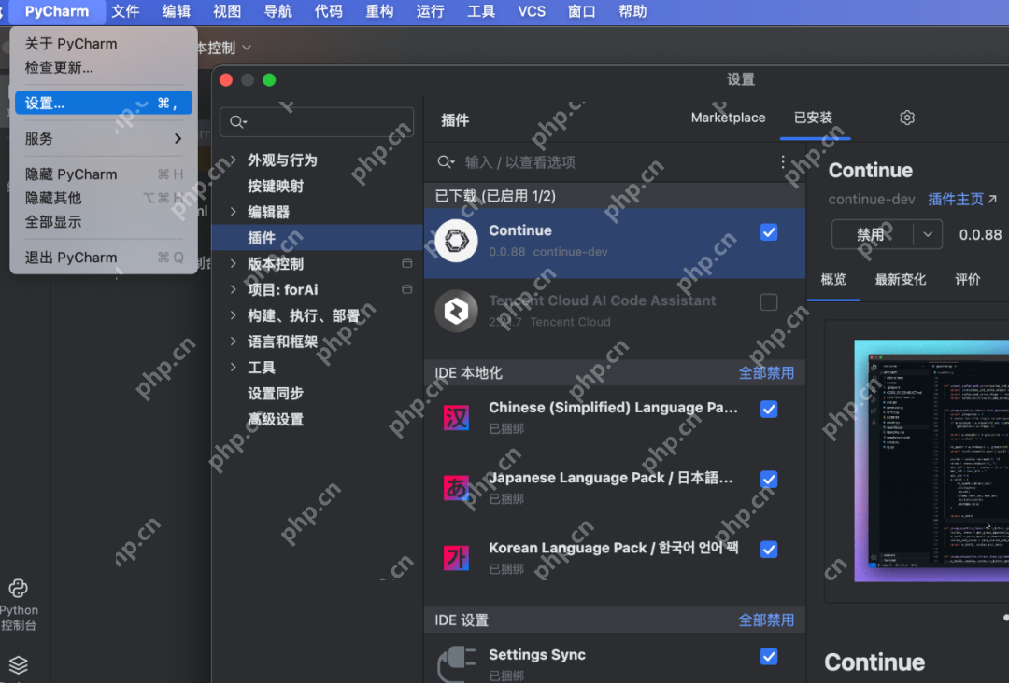
Task: Click the plugin settings gear icon
Action: [907, 118]
